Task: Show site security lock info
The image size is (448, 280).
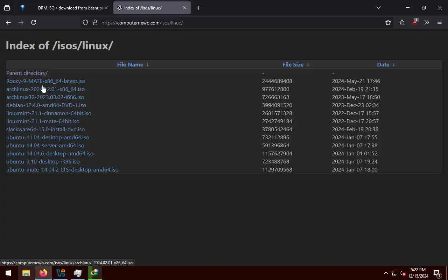Action: [x=95, y=23]
